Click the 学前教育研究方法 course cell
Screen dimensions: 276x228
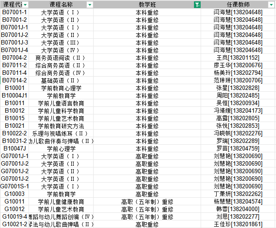(61, 126)
